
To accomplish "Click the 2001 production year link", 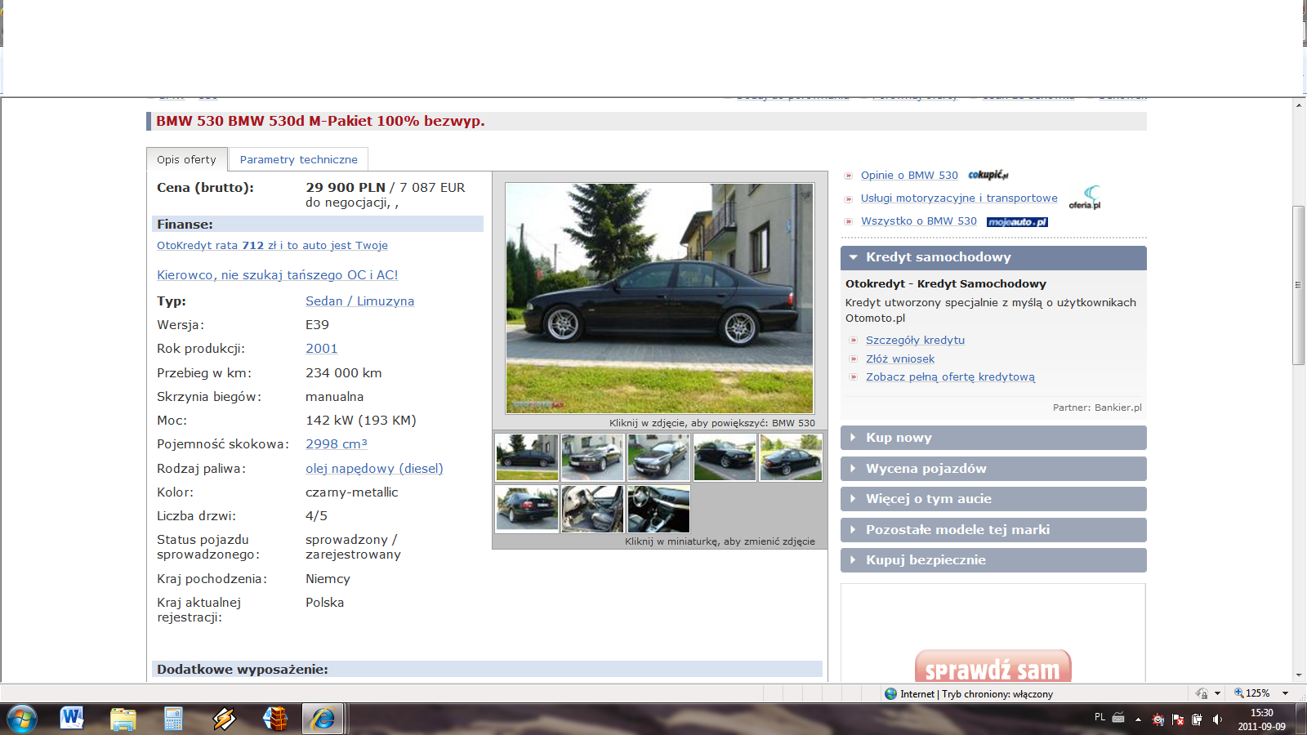I will point(321,348).
